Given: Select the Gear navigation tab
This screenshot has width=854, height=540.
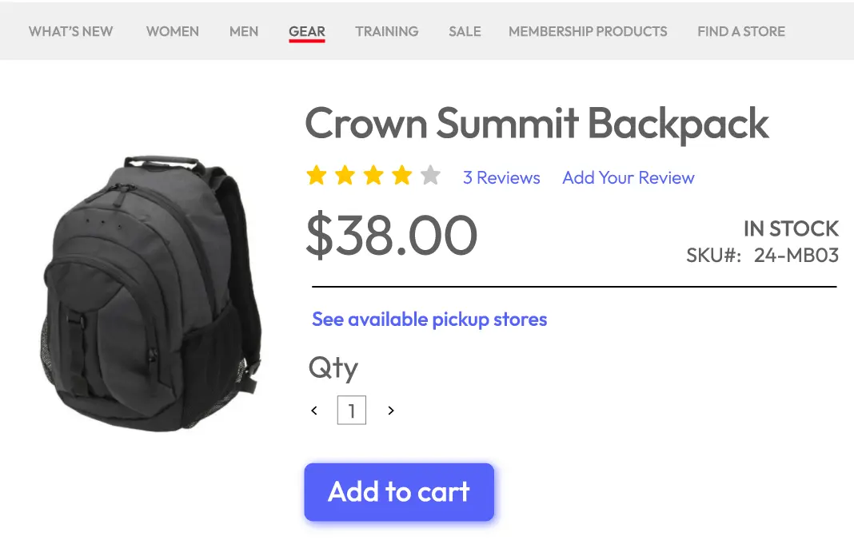Looking at the screenshot, I should click(x=307, y=32).
